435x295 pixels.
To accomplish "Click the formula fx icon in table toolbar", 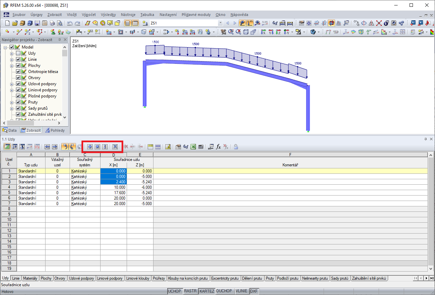I will [x=218, y=147].
